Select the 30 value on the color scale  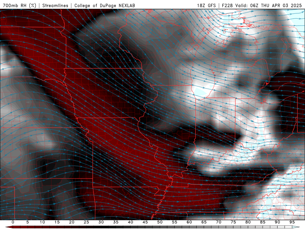coord(101,222)
